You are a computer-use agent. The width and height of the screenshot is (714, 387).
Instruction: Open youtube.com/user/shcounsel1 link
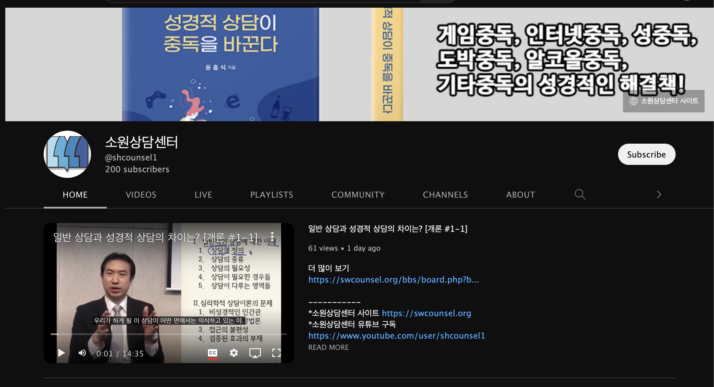pos(397,336)
